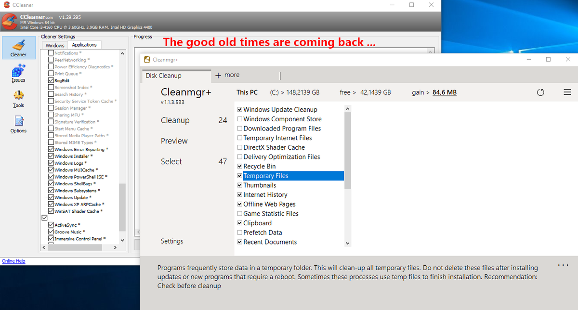Click CCleaner horizontal scroll right arrow
578x310 pixels.
pos(115,247)
